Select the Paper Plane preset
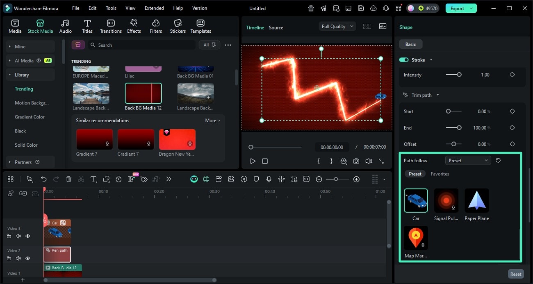 pyautogui.click(x=476, y=200)
